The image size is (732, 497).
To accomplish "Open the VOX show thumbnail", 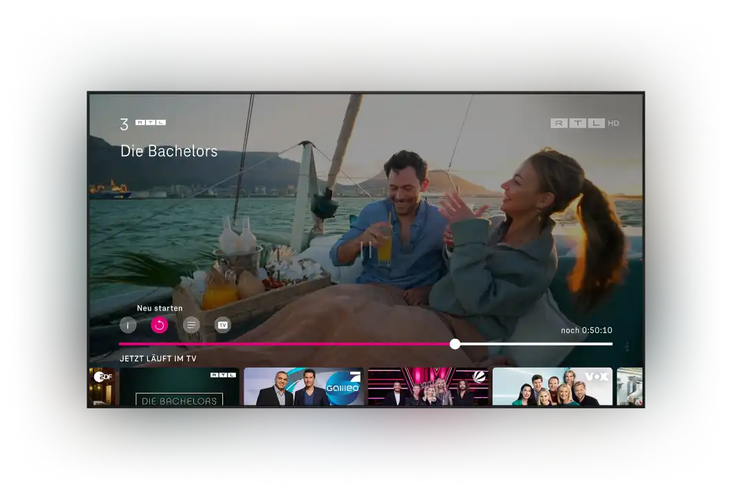I will [x=554, y=386].
